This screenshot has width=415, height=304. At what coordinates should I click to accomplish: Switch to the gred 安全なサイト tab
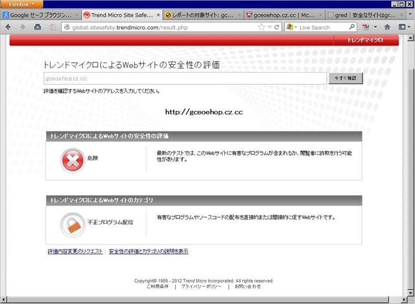(364, 15)
